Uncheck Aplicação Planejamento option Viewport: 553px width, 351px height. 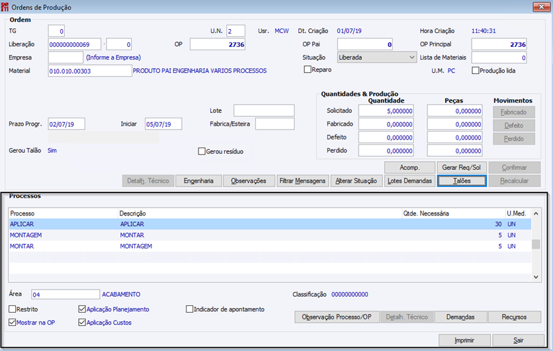click(82, 309)
